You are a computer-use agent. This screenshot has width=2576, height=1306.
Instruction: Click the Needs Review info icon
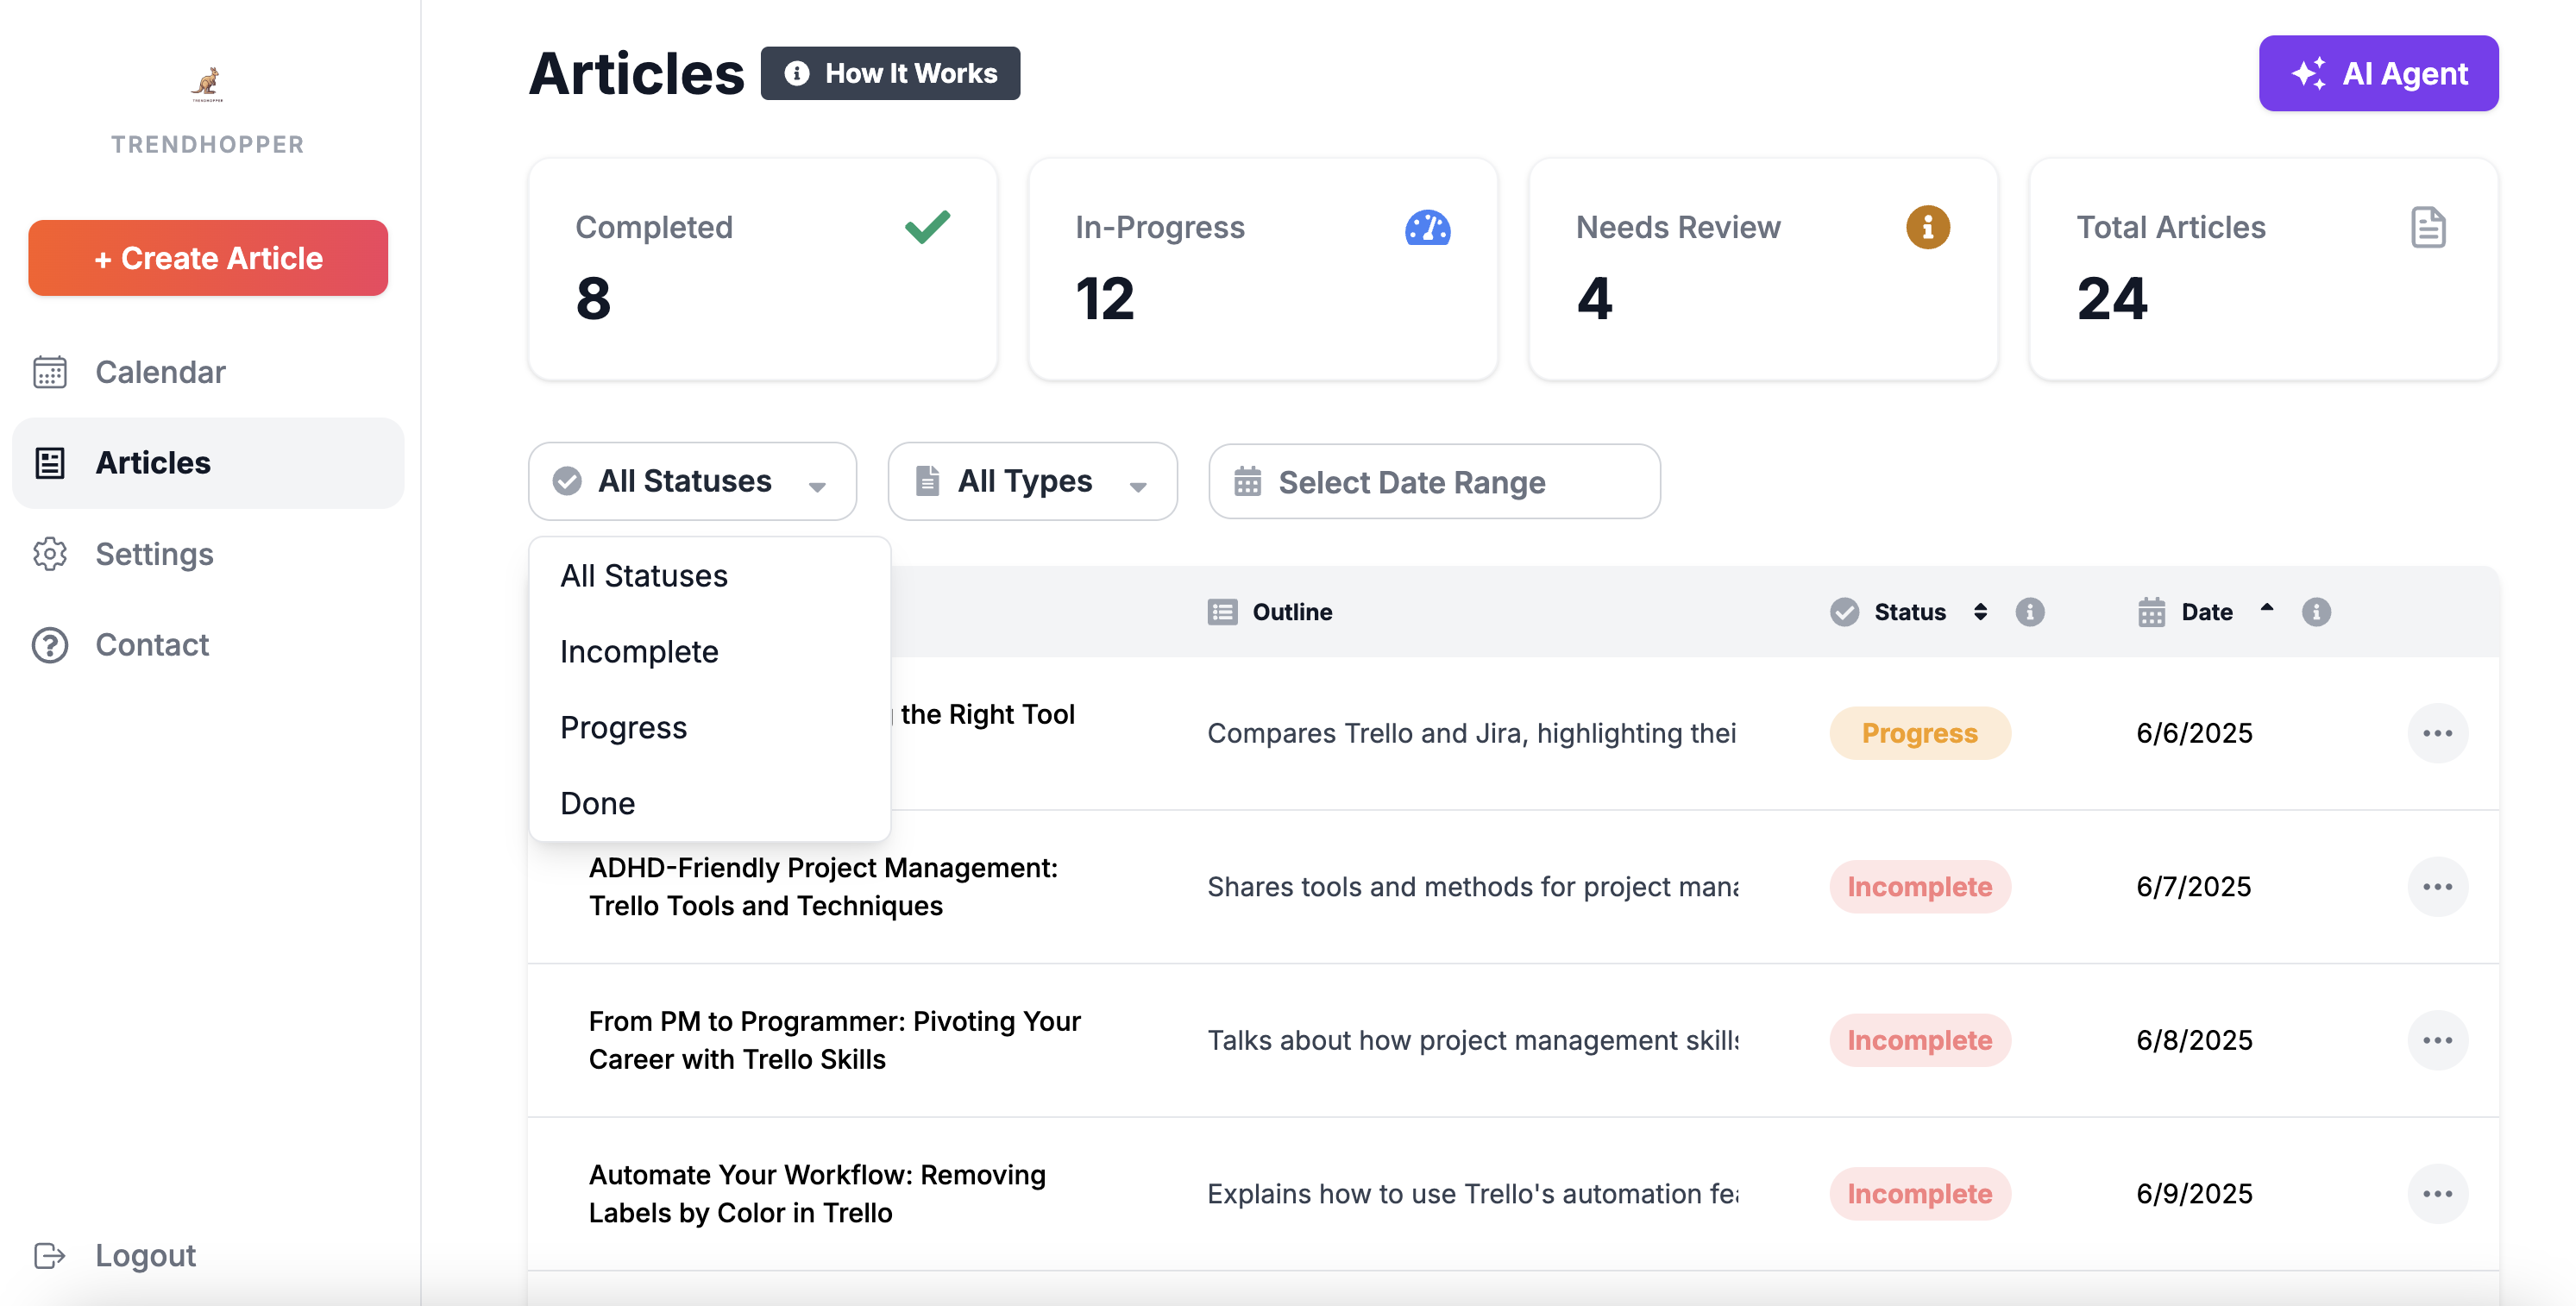tap(1927, 227)
